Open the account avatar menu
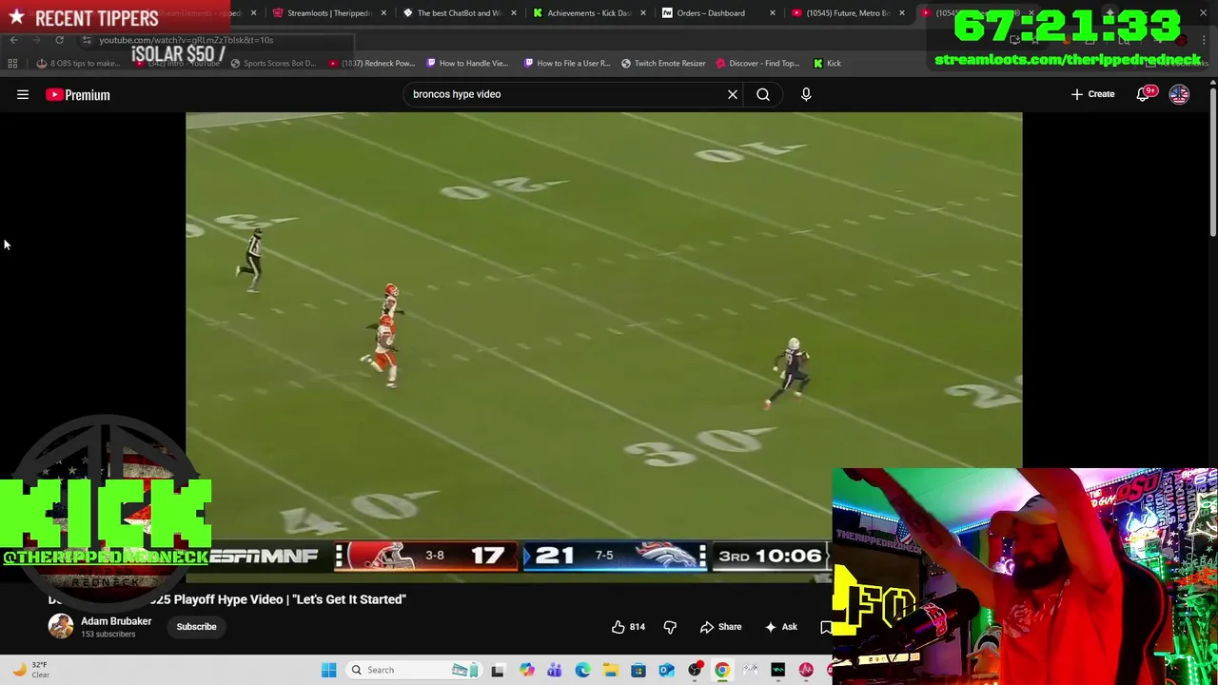1218x685 pixels. click(1179, 94)
